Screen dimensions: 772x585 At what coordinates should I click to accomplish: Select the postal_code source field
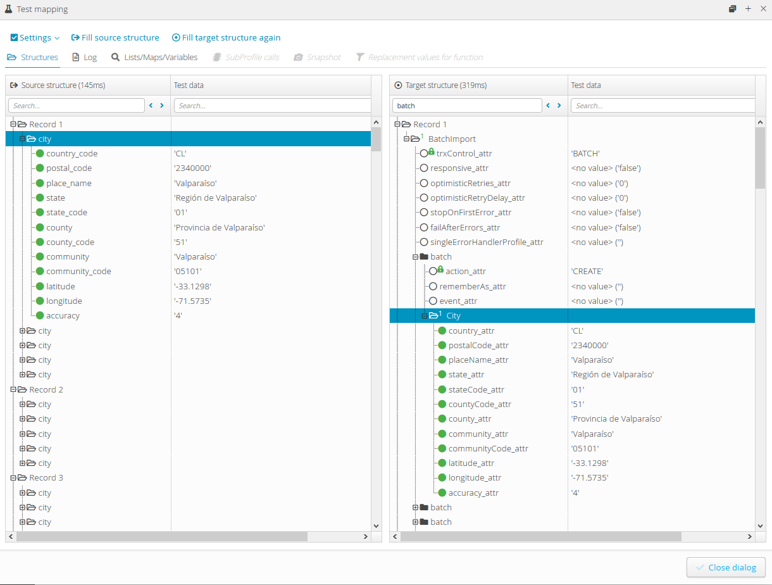click(69, 168)
